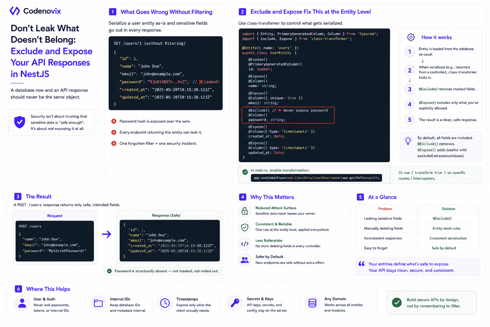Click the "Why This Matters" section heading
The image size is (490, 327).
[272, 197]
